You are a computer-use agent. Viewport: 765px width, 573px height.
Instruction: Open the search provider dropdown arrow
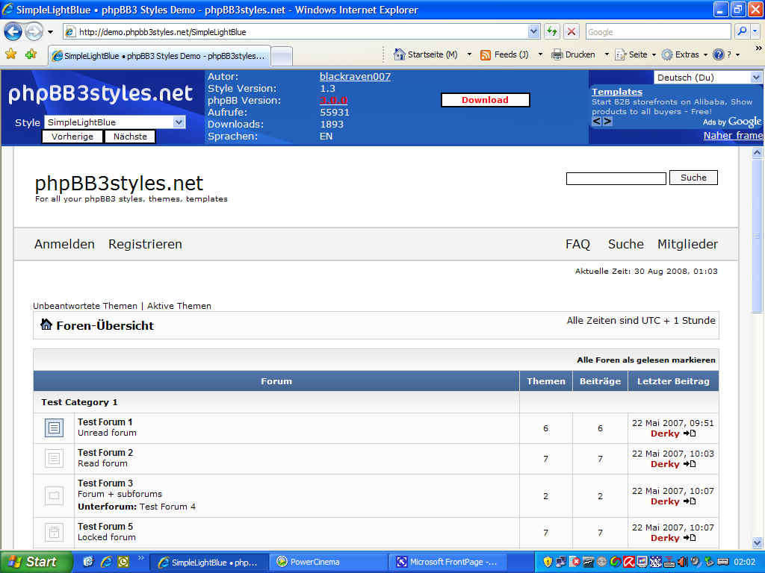pyautogui.click(x=755, y=31)
